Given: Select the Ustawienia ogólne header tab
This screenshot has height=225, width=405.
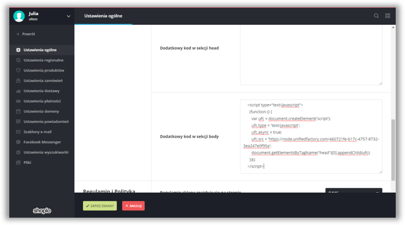Looking at the screenshot, I should click(103, 16).
